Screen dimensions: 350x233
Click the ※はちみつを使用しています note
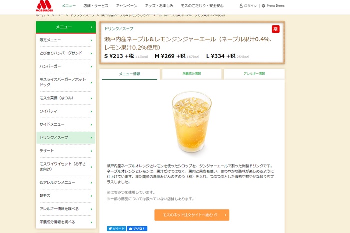(x=131, y=192)
